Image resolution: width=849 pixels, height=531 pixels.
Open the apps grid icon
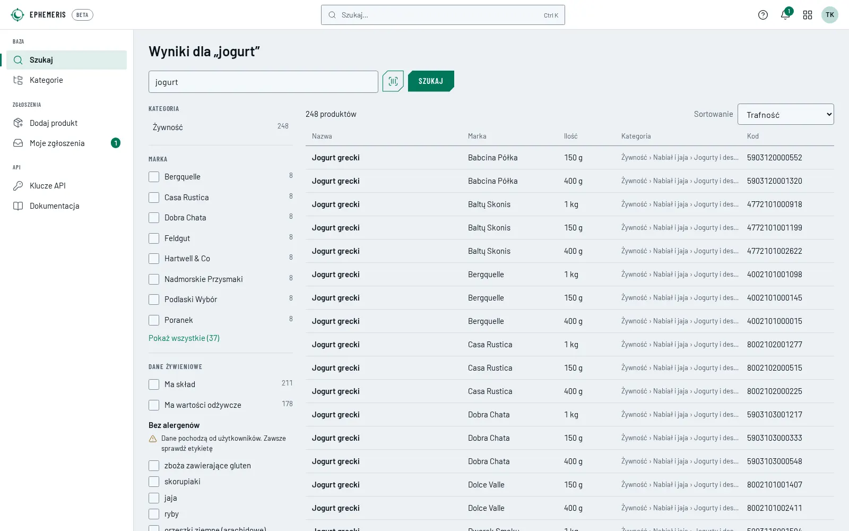[808, 15]
